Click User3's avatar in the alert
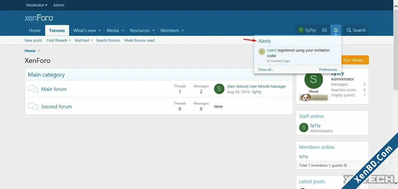The image size is (398, 189). 262,52
